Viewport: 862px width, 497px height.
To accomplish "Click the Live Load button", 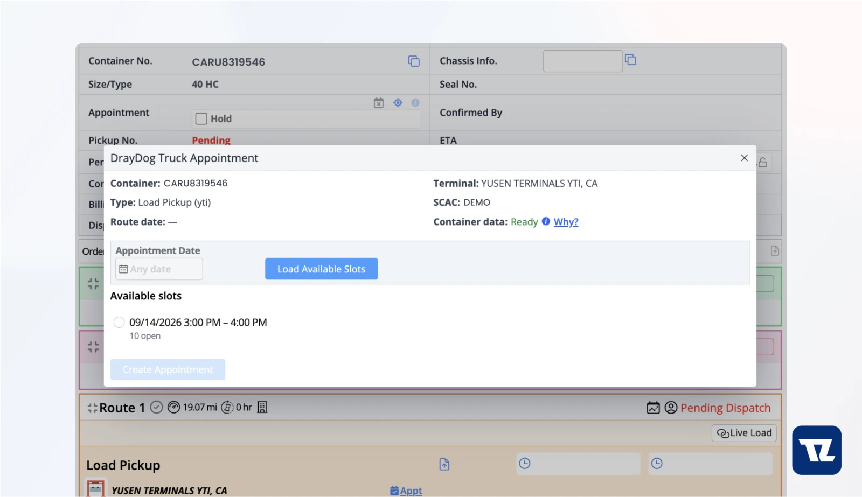I will point(744,433).
